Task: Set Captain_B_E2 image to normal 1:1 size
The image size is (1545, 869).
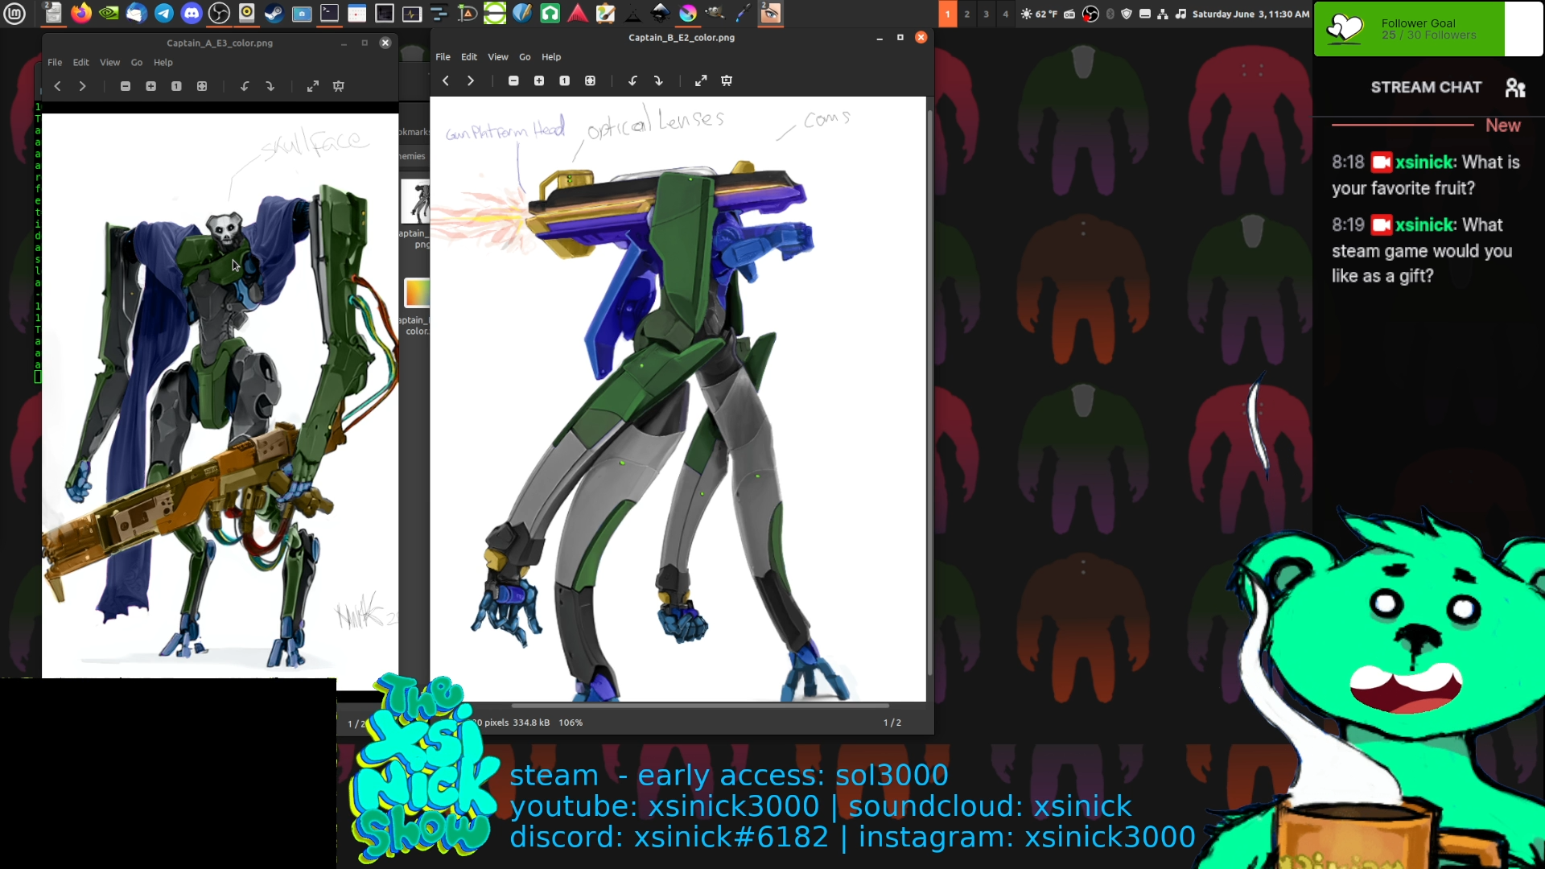Action: coord(565,80)
